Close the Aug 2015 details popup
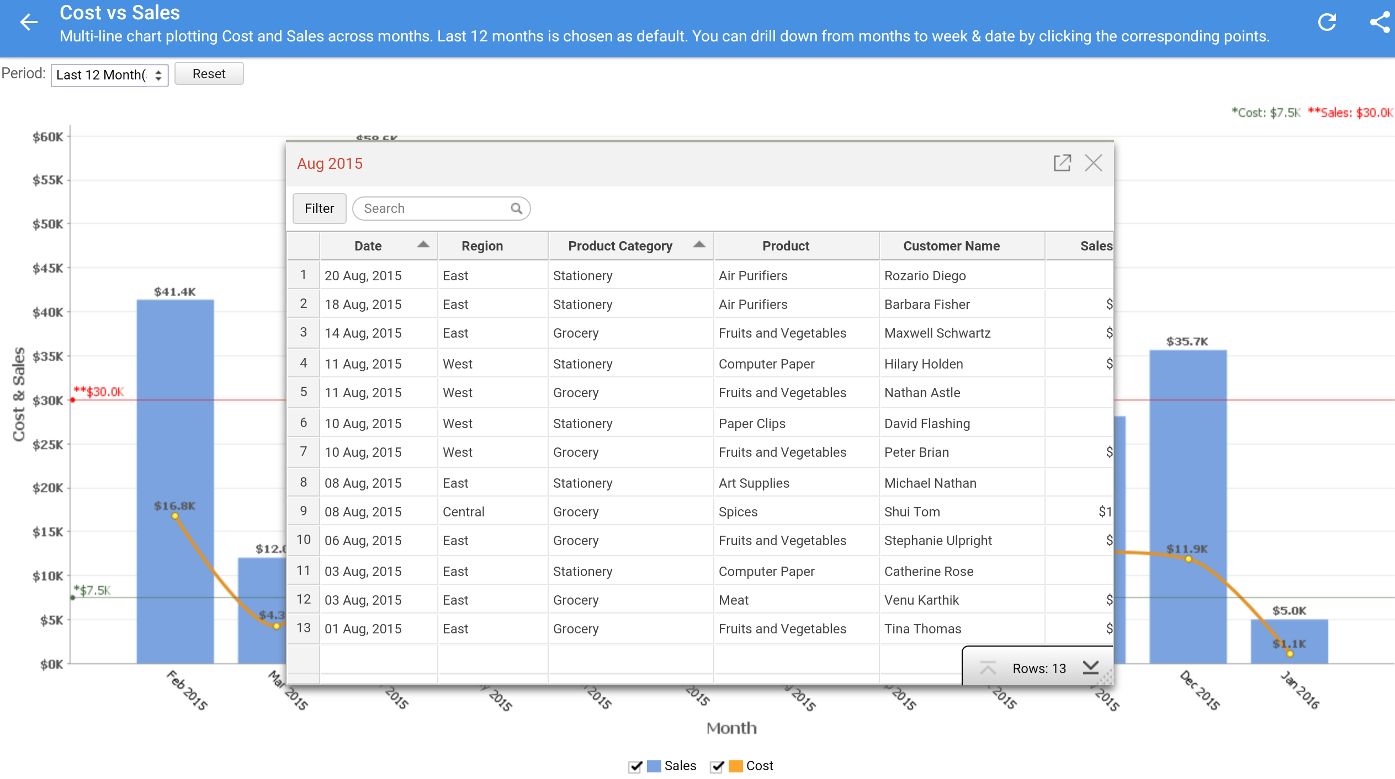1395x779 pixels. (1093, 163)
